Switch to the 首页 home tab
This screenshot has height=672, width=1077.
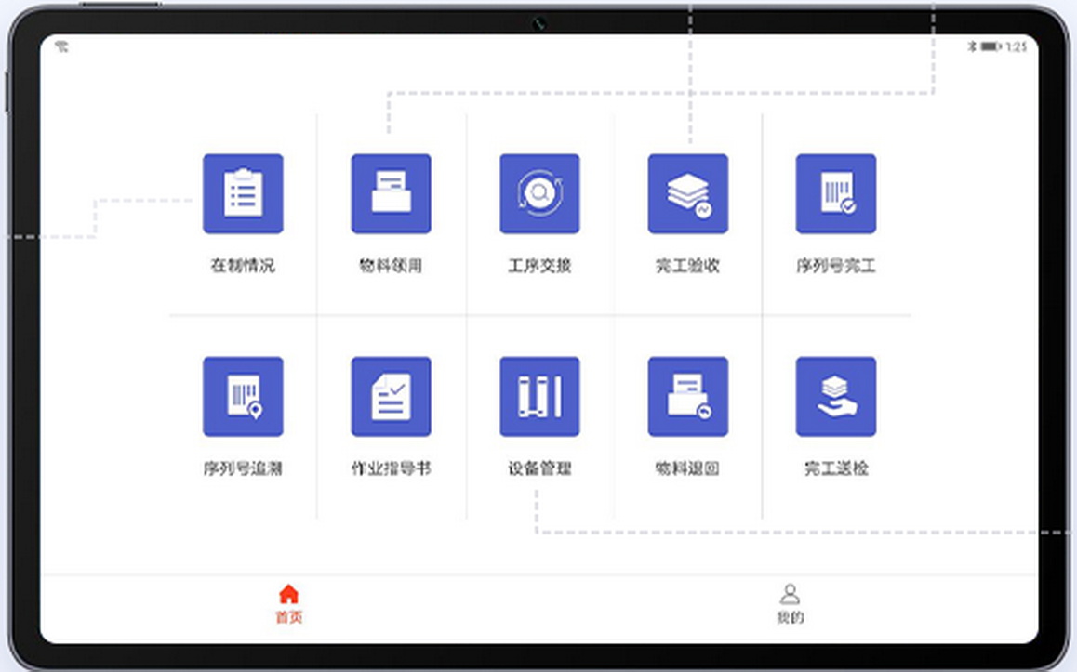pyautogui.click(x=289, y=603)
